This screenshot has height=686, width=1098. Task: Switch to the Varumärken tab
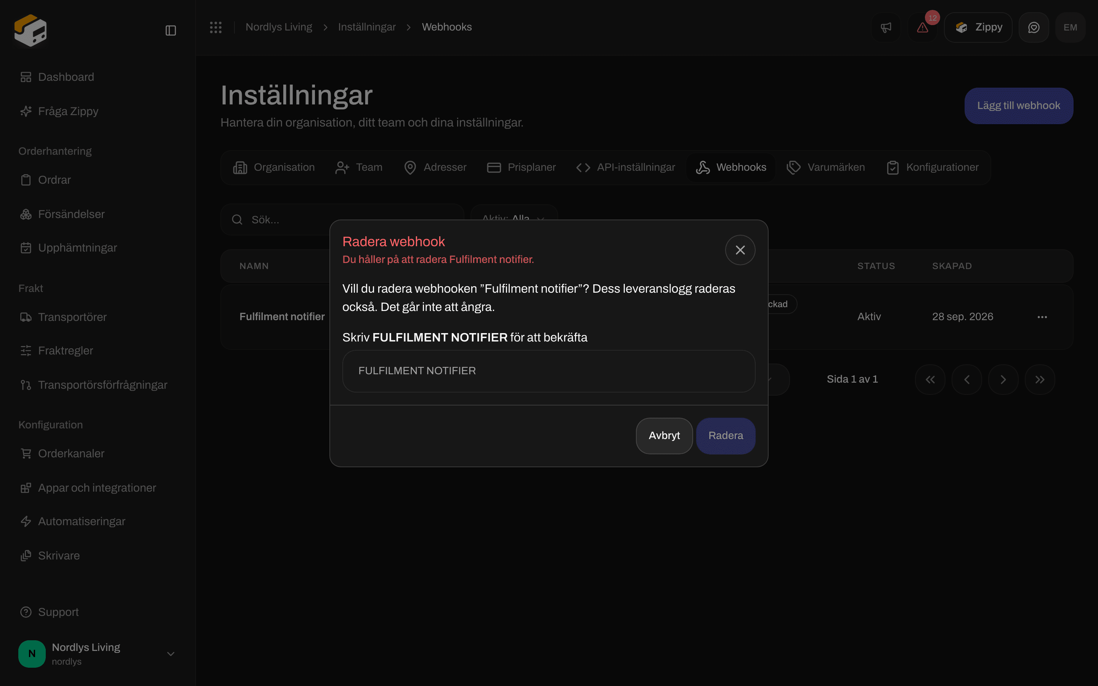826,167
